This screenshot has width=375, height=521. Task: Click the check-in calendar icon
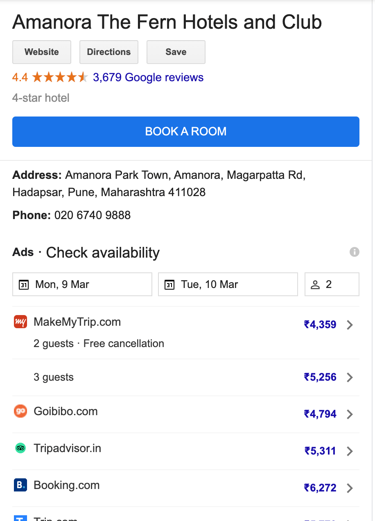coord(24,285)
